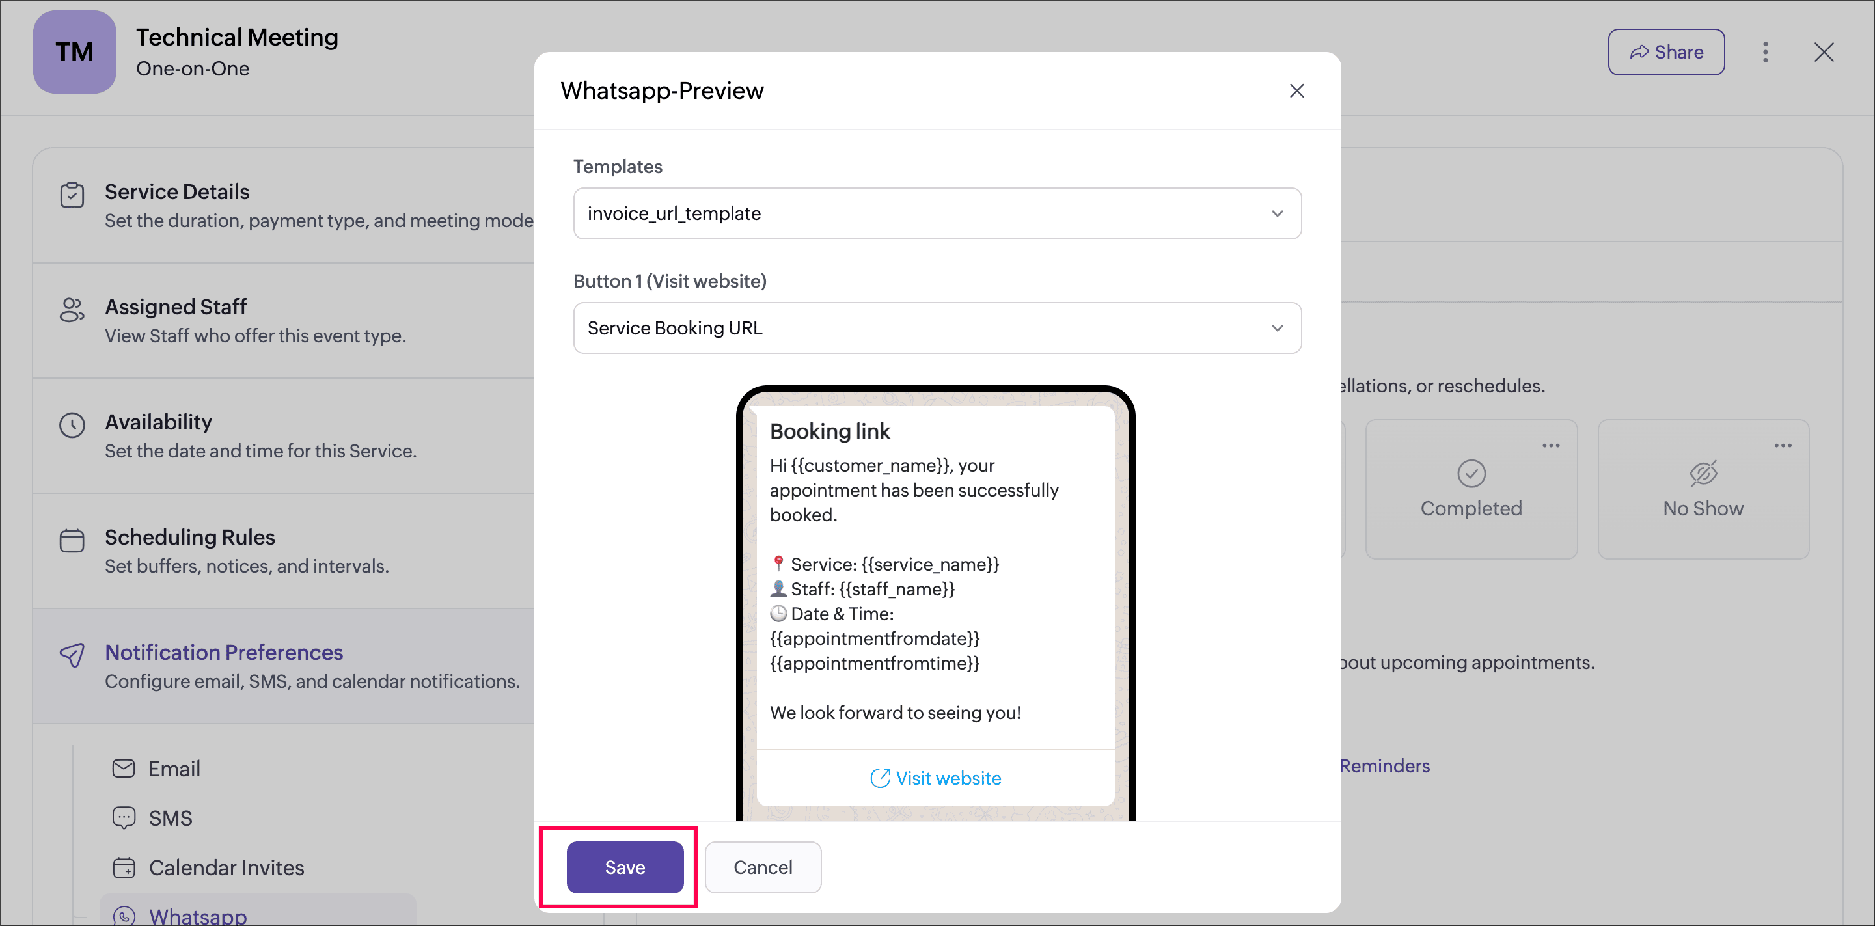Close the Whatsapp-Preview dialog with X
The image size is (1875, 926).
tap(1296, 91)
